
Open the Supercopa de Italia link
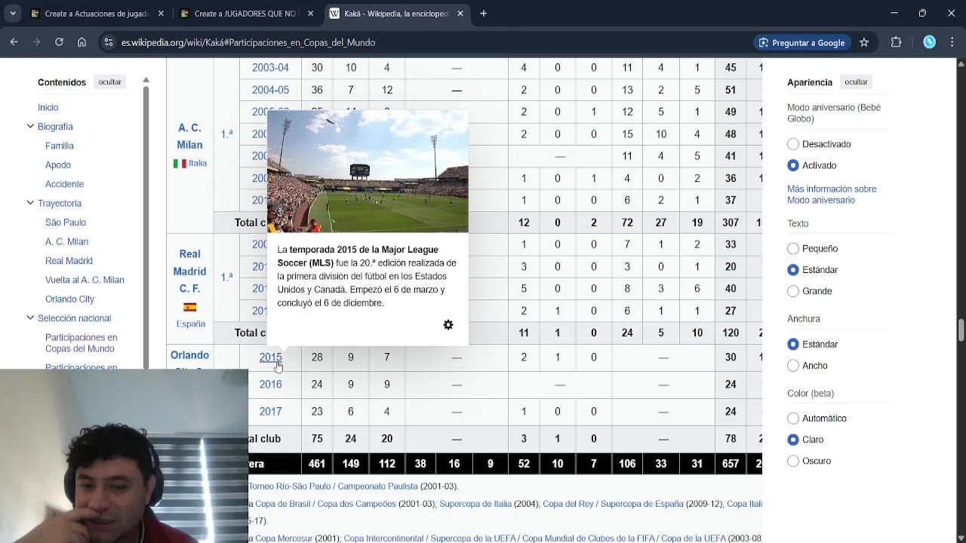(x=475, y=504)
